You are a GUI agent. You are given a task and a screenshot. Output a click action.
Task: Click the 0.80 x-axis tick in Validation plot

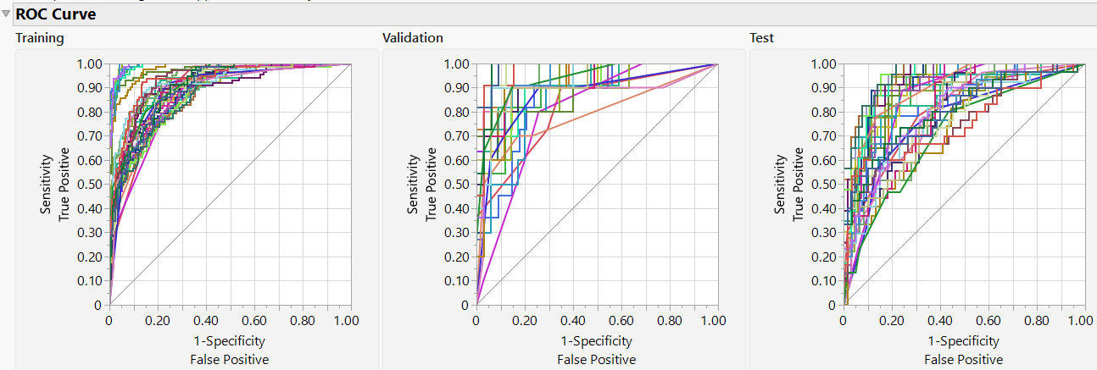point(669,322)
